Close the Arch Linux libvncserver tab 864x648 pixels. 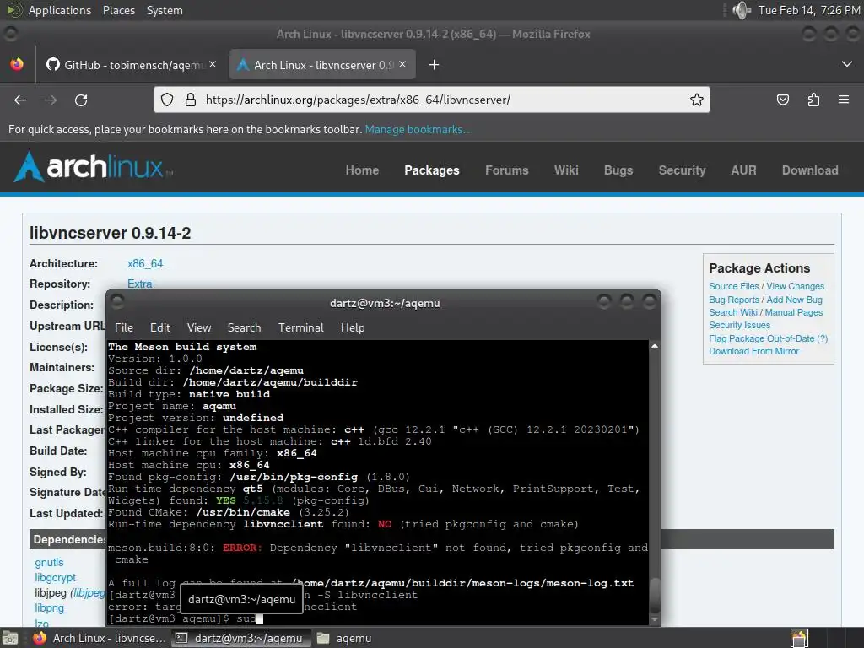(402, 64)
